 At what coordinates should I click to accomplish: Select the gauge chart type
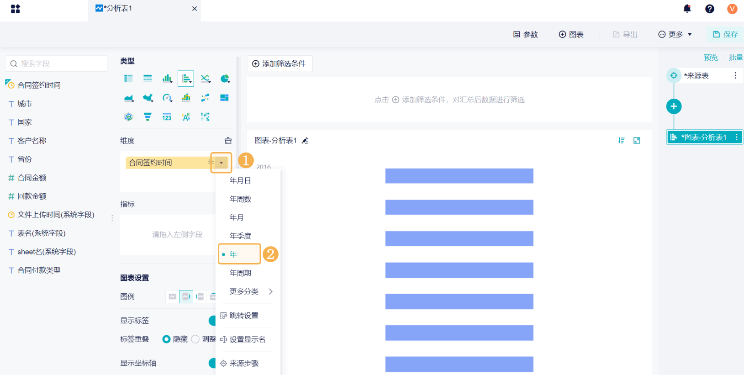coord(167,98)
